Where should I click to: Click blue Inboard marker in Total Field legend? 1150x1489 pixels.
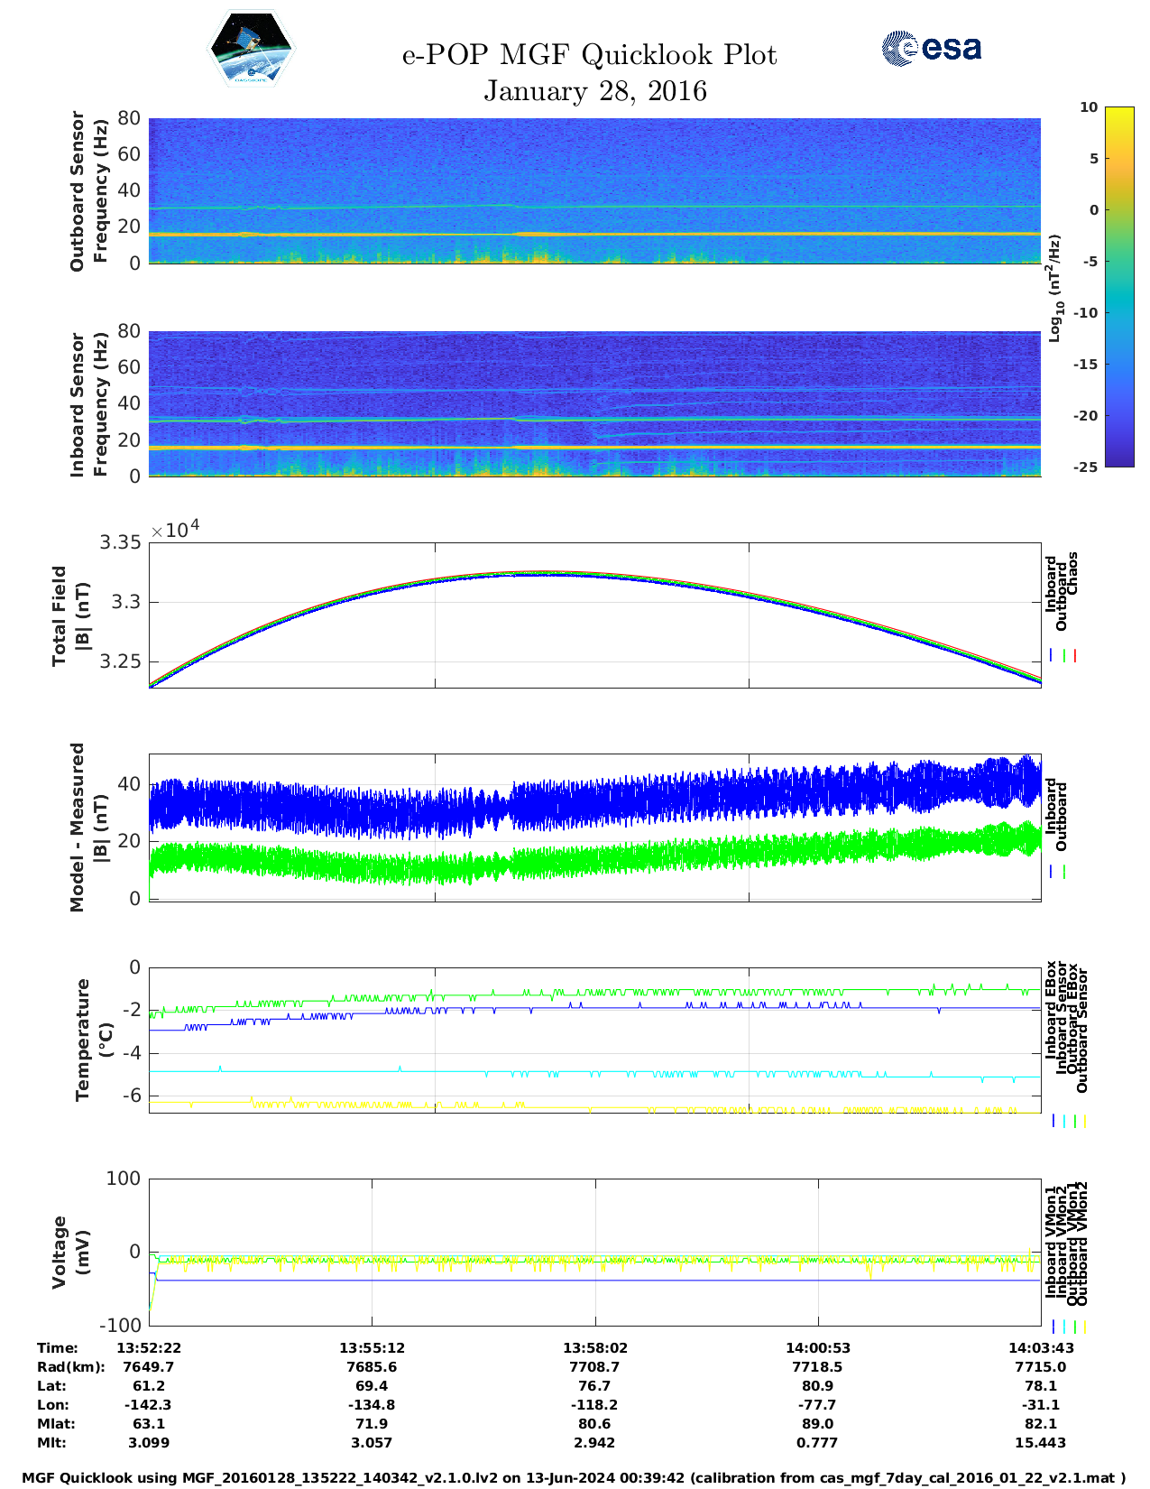tap(1052, 656)
